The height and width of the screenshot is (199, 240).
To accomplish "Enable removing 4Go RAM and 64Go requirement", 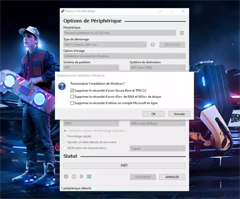I will coord(72,96).
